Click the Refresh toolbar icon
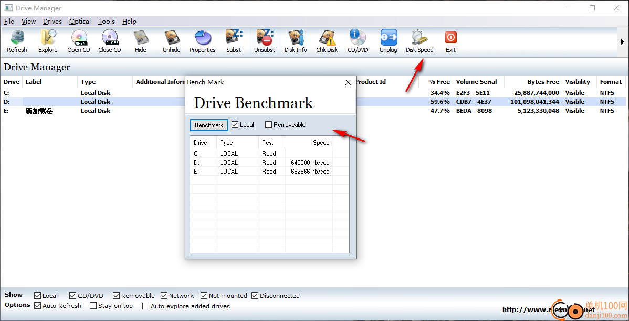629x321 pixels. (17, 41)
